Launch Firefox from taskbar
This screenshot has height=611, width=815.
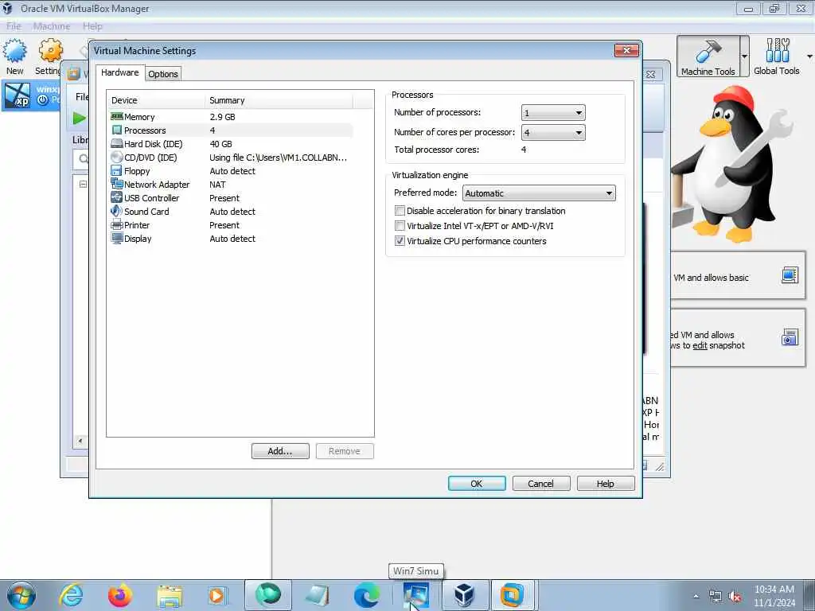pyautogui.click(x=120, y=595)
